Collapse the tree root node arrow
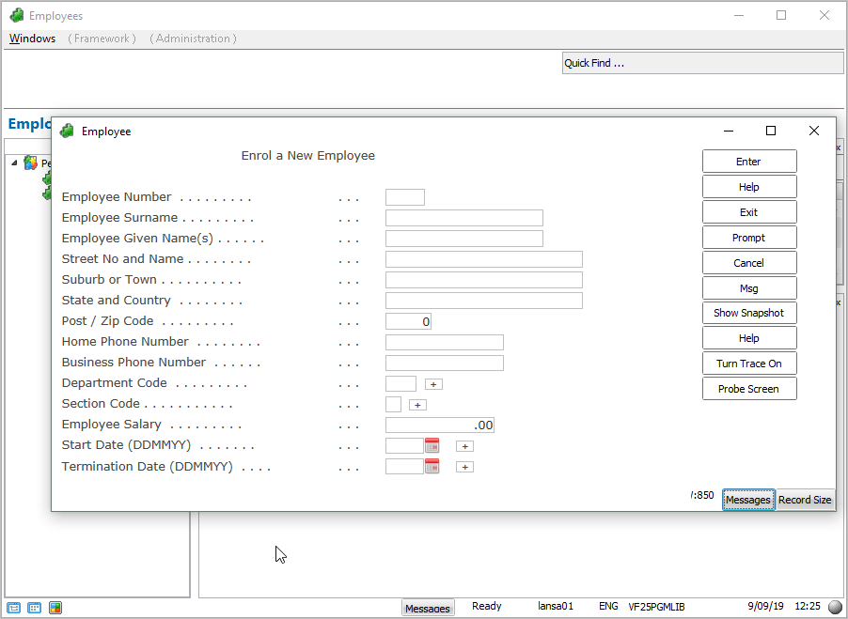848x619 pixels. [14, 162]
